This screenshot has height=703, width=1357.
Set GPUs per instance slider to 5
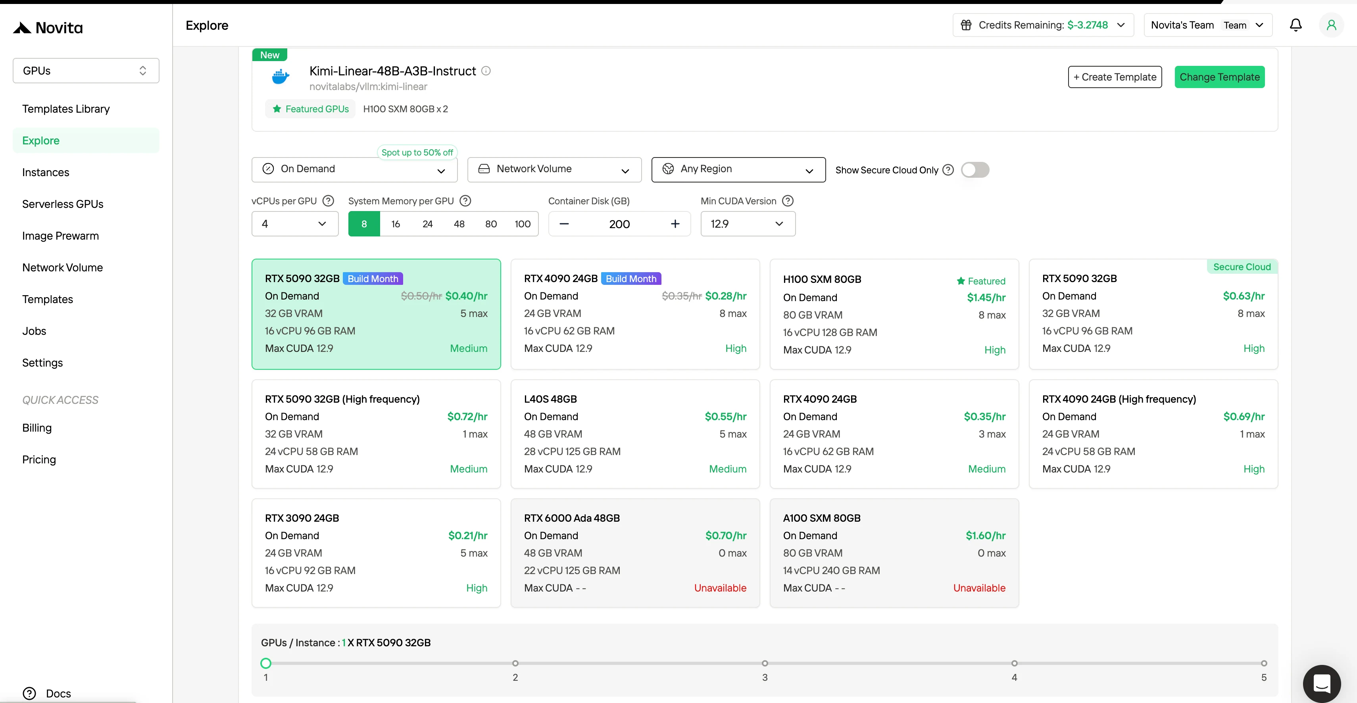tap(1263, 663)
